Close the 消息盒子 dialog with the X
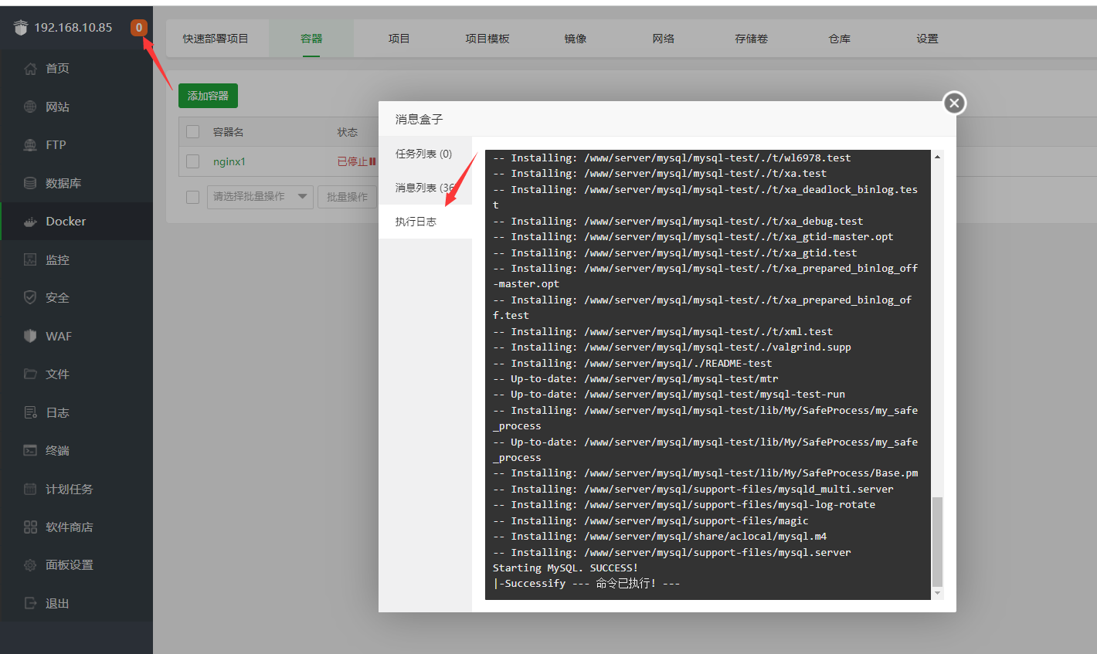The image size is (1097, 654). coord(954,103)
